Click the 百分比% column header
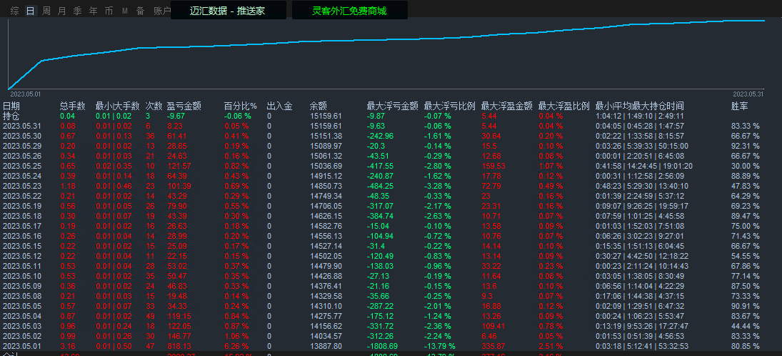 click(x=241, y=106)
